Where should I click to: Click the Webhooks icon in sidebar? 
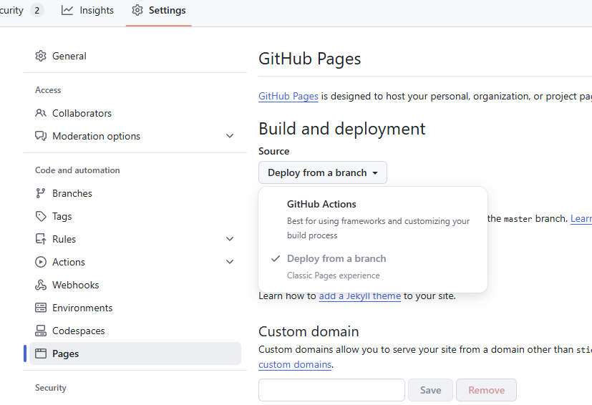[41, 285]
